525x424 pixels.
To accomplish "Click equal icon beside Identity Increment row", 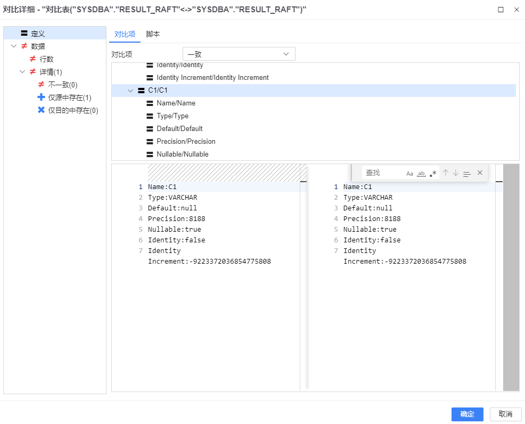I will click(150, 78).
